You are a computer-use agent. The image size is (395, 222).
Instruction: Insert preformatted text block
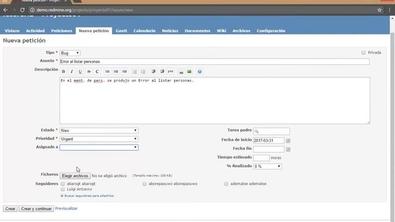click(x=170, y=72)
